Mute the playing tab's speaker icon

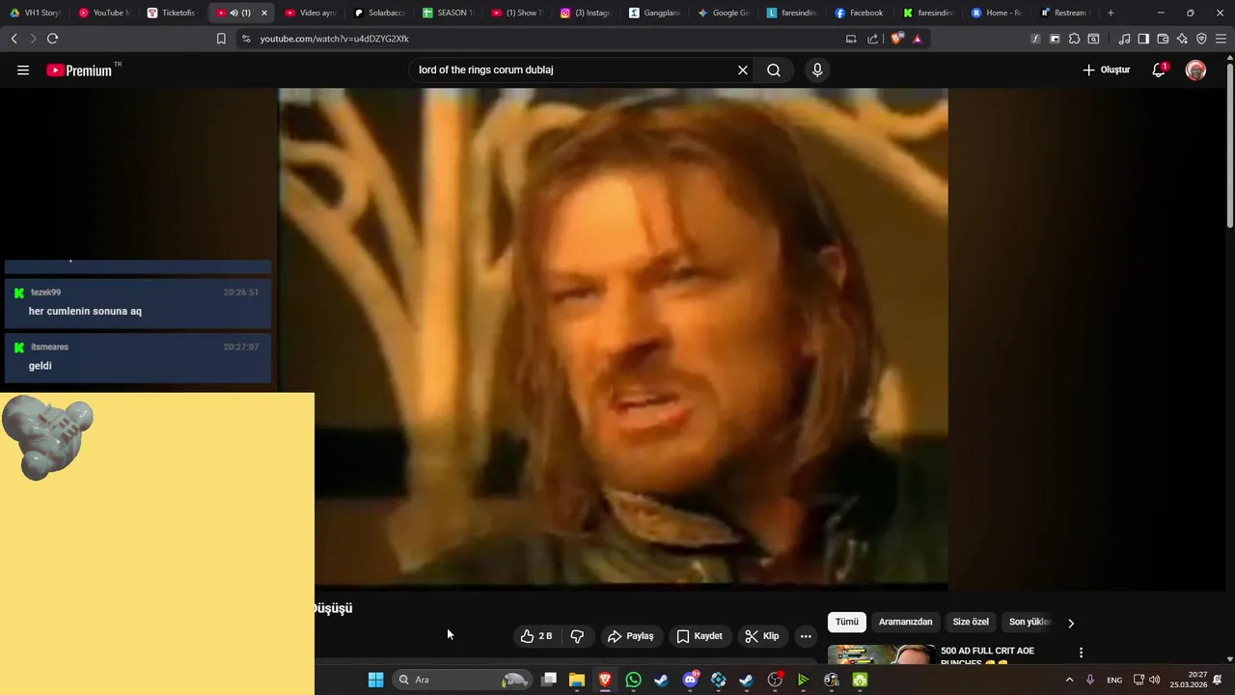[x=233, y=13]
